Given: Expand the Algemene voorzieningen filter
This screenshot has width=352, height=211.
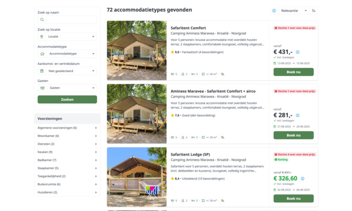Looking at the screenshot, I should point(67,128).
